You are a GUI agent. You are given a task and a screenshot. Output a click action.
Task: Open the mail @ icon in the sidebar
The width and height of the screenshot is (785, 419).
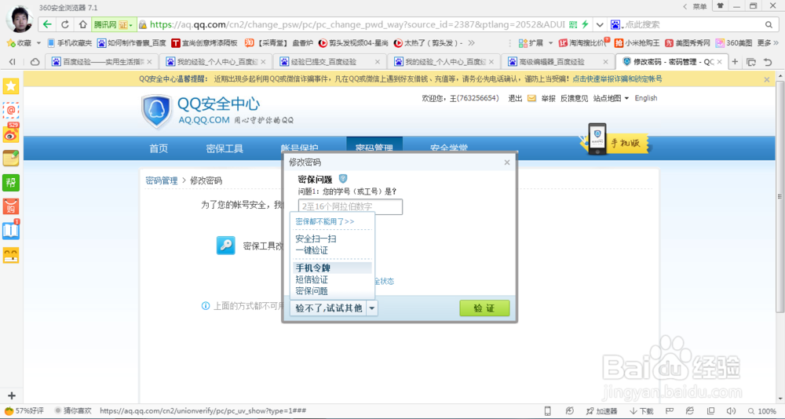11,110
